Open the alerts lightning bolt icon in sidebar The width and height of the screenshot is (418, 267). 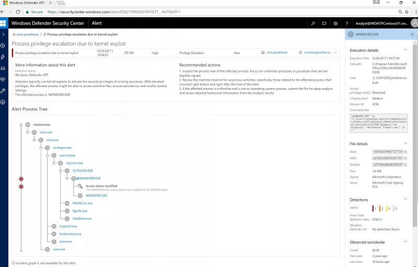(3, 57)
